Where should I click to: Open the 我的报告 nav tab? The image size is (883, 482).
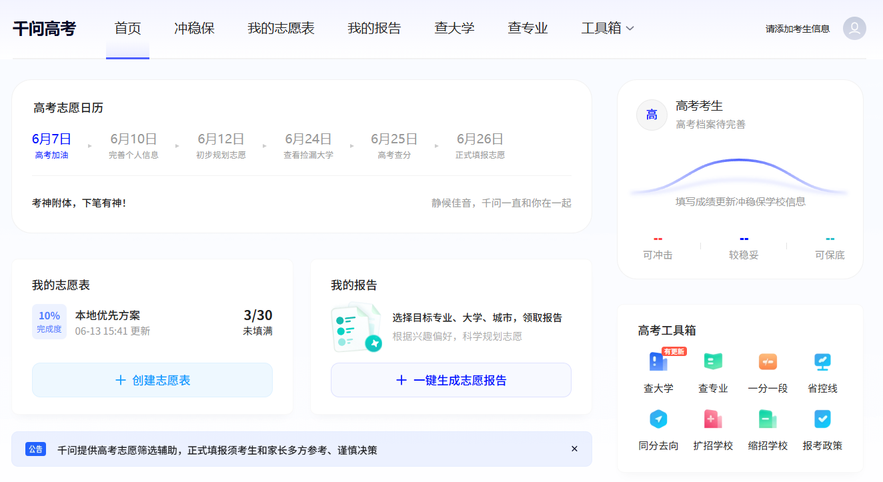pyautogui.click(x=374, y=28)
